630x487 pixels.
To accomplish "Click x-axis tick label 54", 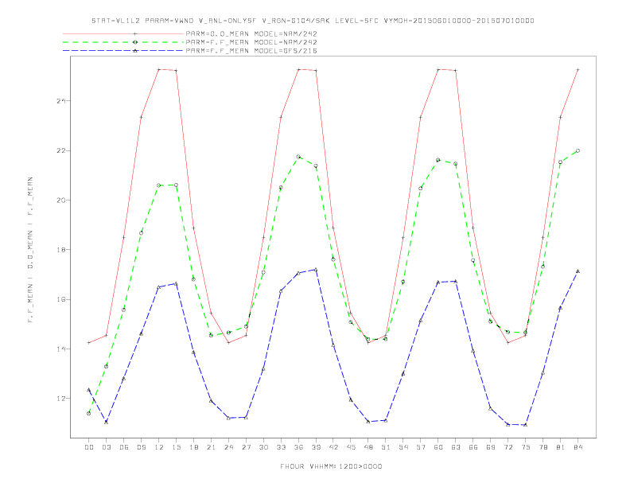I will (403, 447).
